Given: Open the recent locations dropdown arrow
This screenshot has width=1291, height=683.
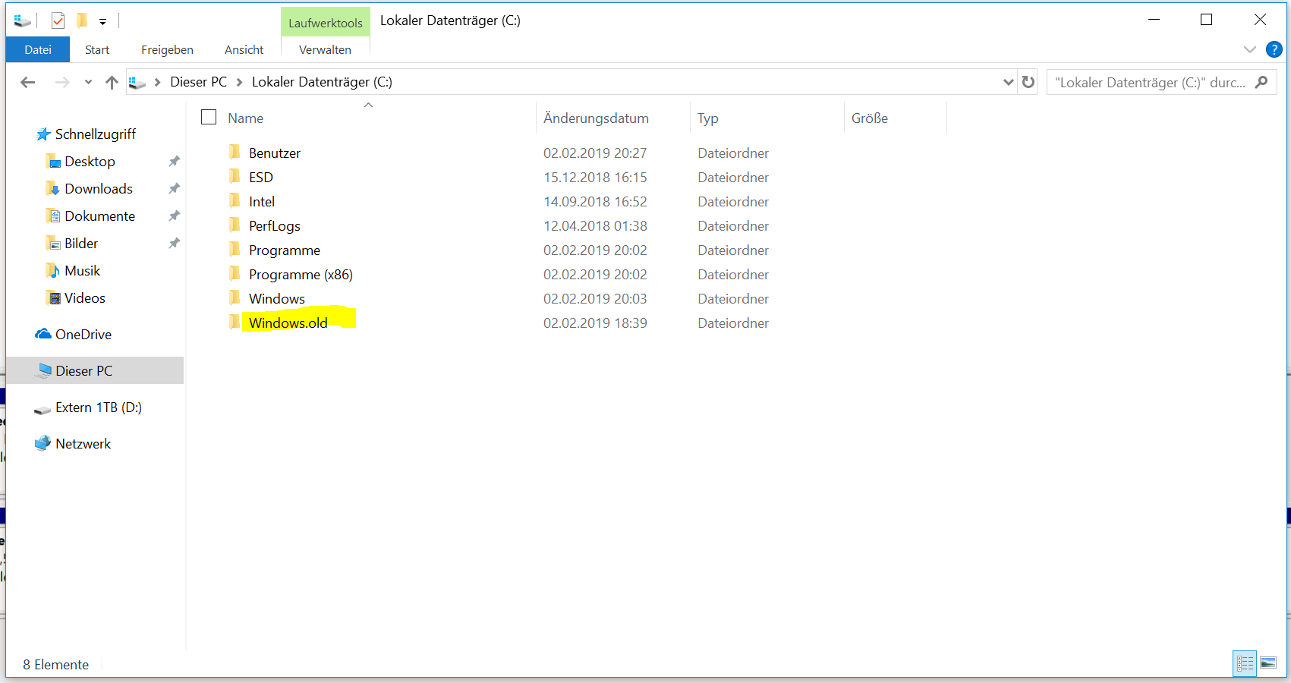Looking at the screenshot, I should click(x=88, y=82).
